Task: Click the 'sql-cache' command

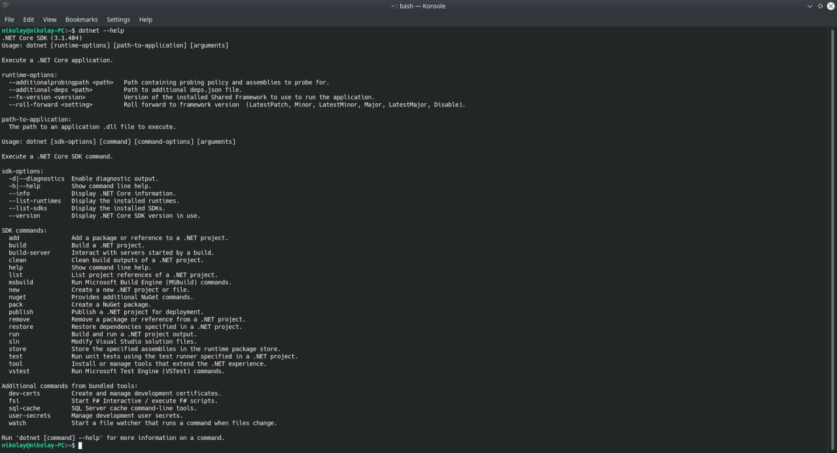Action: pyautogui.click(x=24, y=409)
